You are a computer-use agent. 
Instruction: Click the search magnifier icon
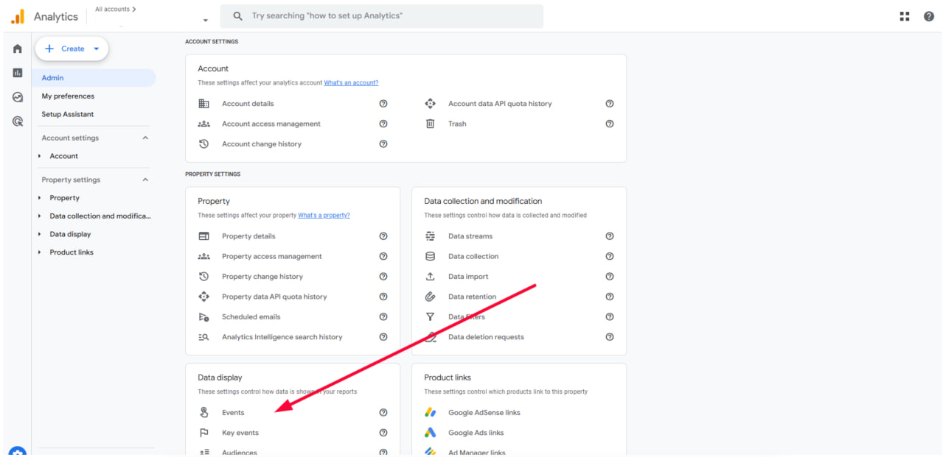coord(237,16)
